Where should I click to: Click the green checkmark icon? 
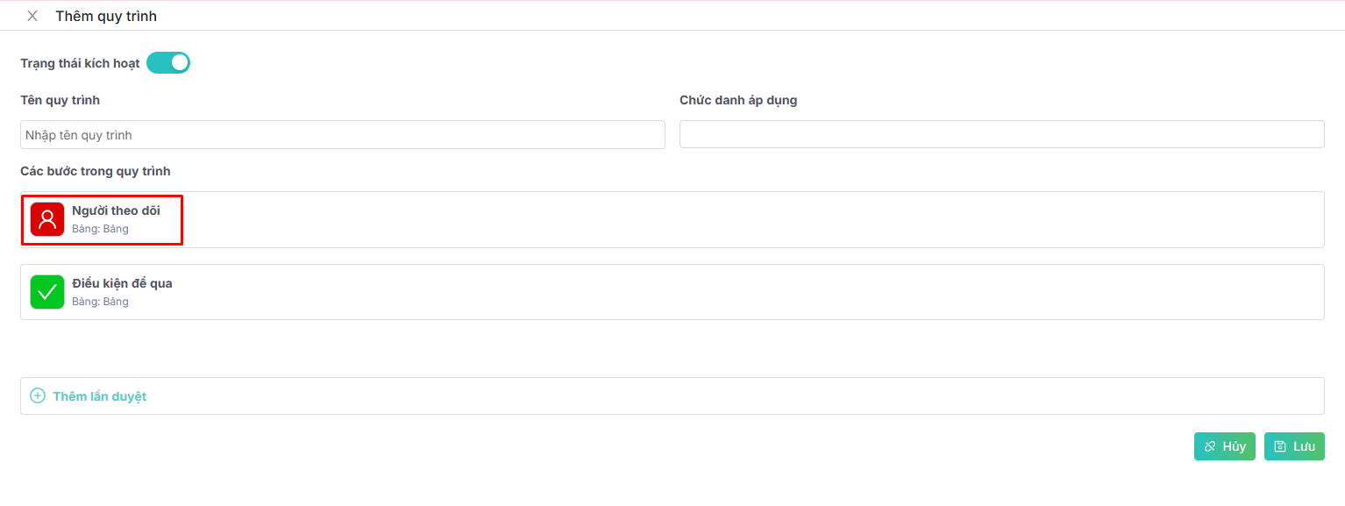(47, 292)
